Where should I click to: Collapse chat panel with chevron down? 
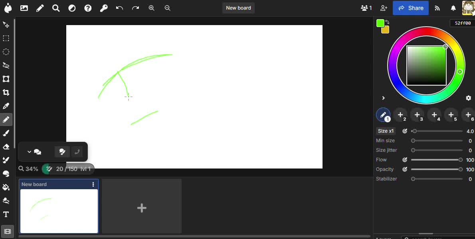click(30, 152)
